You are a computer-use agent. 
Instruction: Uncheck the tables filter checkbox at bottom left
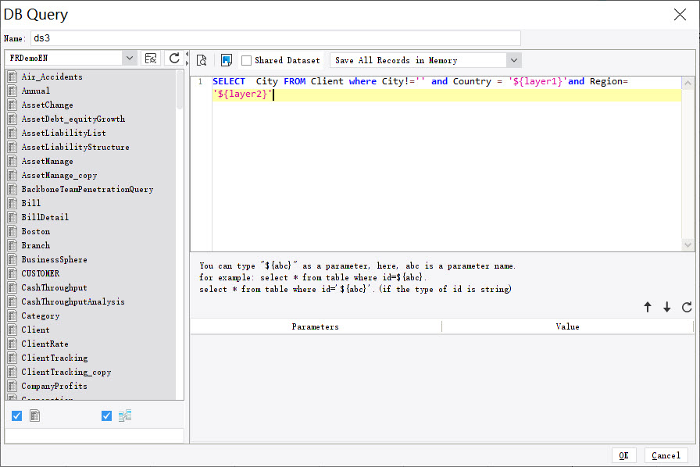(x=16, y=415)
